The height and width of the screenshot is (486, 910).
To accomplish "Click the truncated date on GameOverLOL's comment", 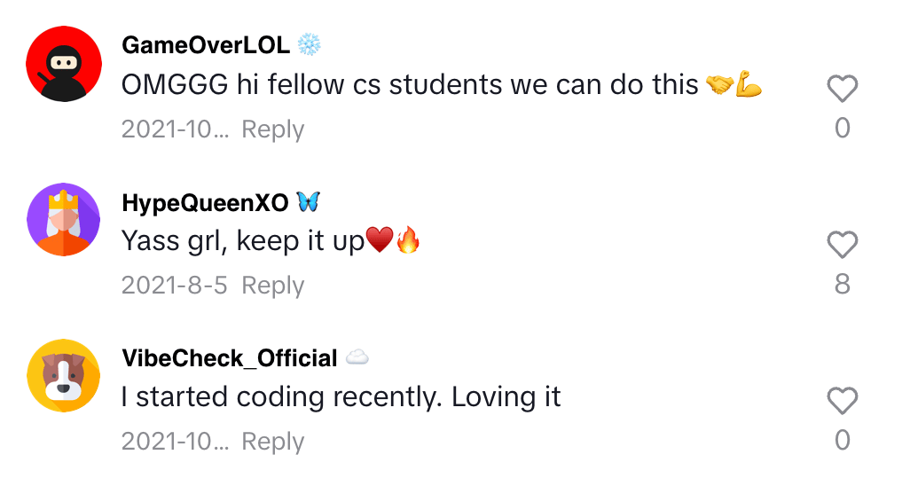I will tap(175, 129).
